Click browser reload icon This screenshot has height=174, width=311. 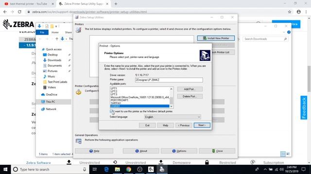[19, 12]
